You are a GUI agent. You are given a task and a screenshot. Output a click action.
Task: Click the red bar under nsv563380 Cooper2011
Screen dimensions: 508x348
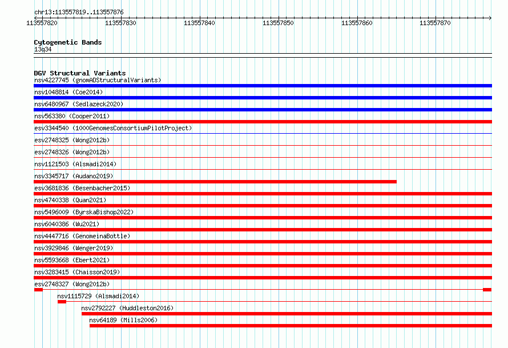pos(263,122)
